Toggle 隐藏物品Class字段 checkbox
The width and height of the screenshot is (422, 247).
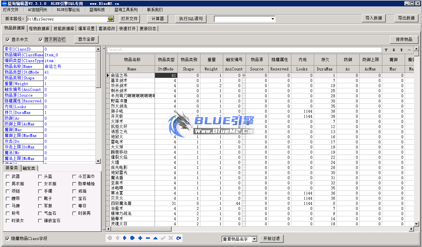coord(8,239)
